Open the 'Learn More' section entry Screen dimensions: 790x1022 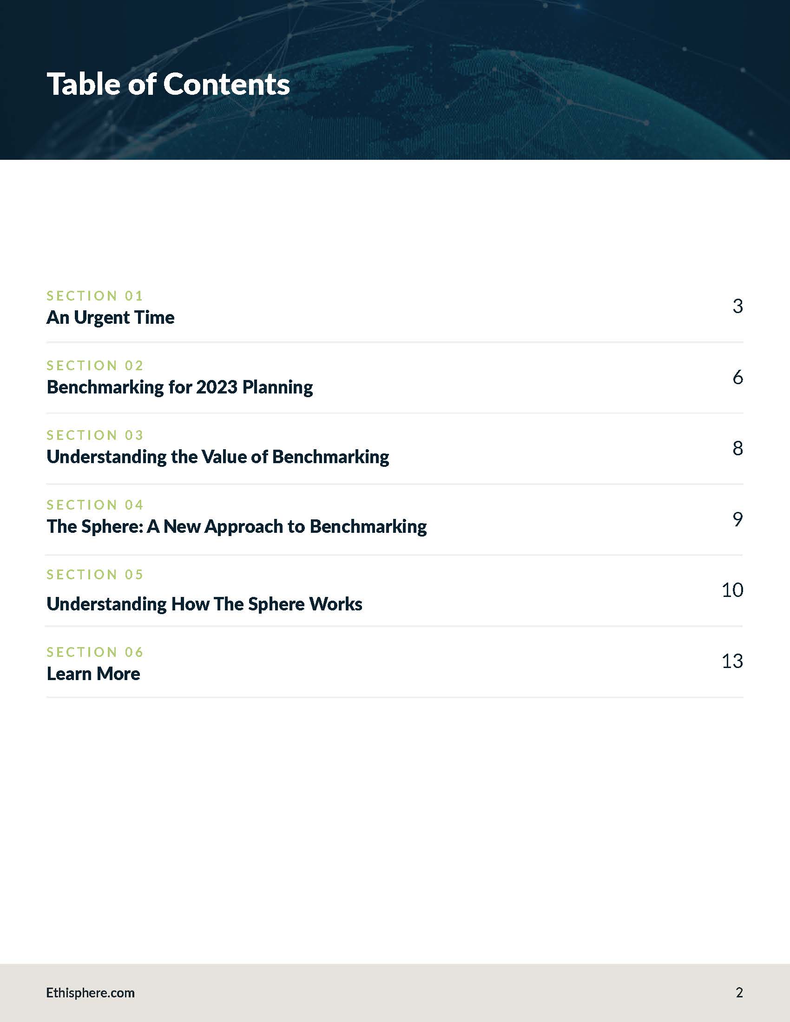click(93, 674)
